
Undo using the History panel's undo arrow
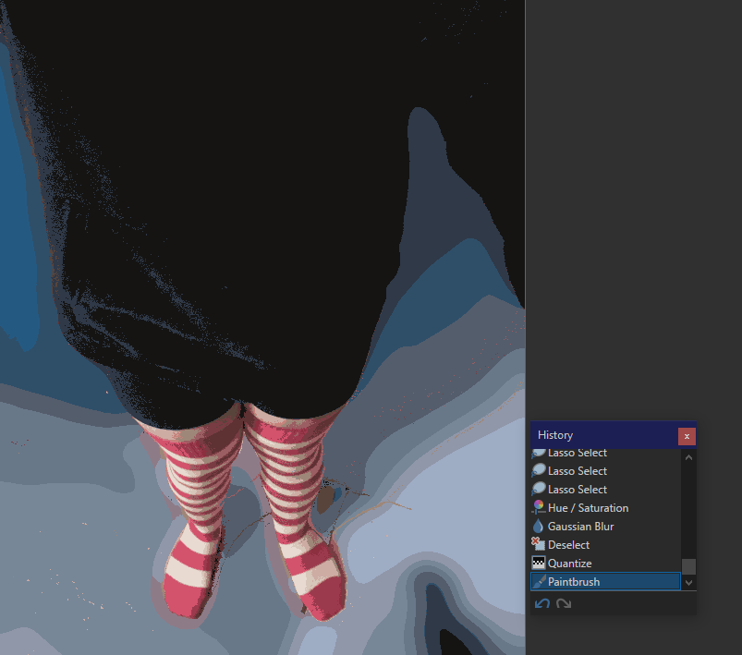(542, 603)
